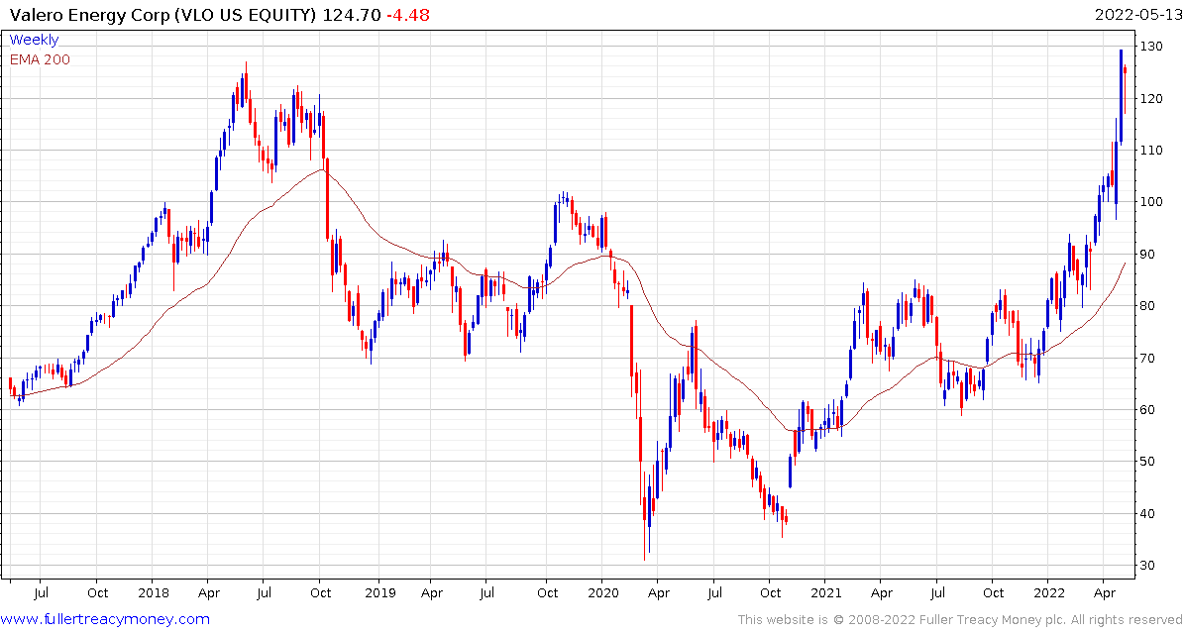Click the tall blue candle peaking near 129
This screenshot has height=634, width=1184.
tap(1121, 97)
